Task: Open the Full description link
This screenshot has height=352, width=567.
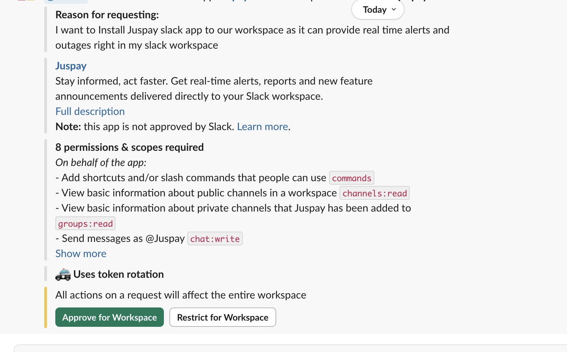Action: 90,111
